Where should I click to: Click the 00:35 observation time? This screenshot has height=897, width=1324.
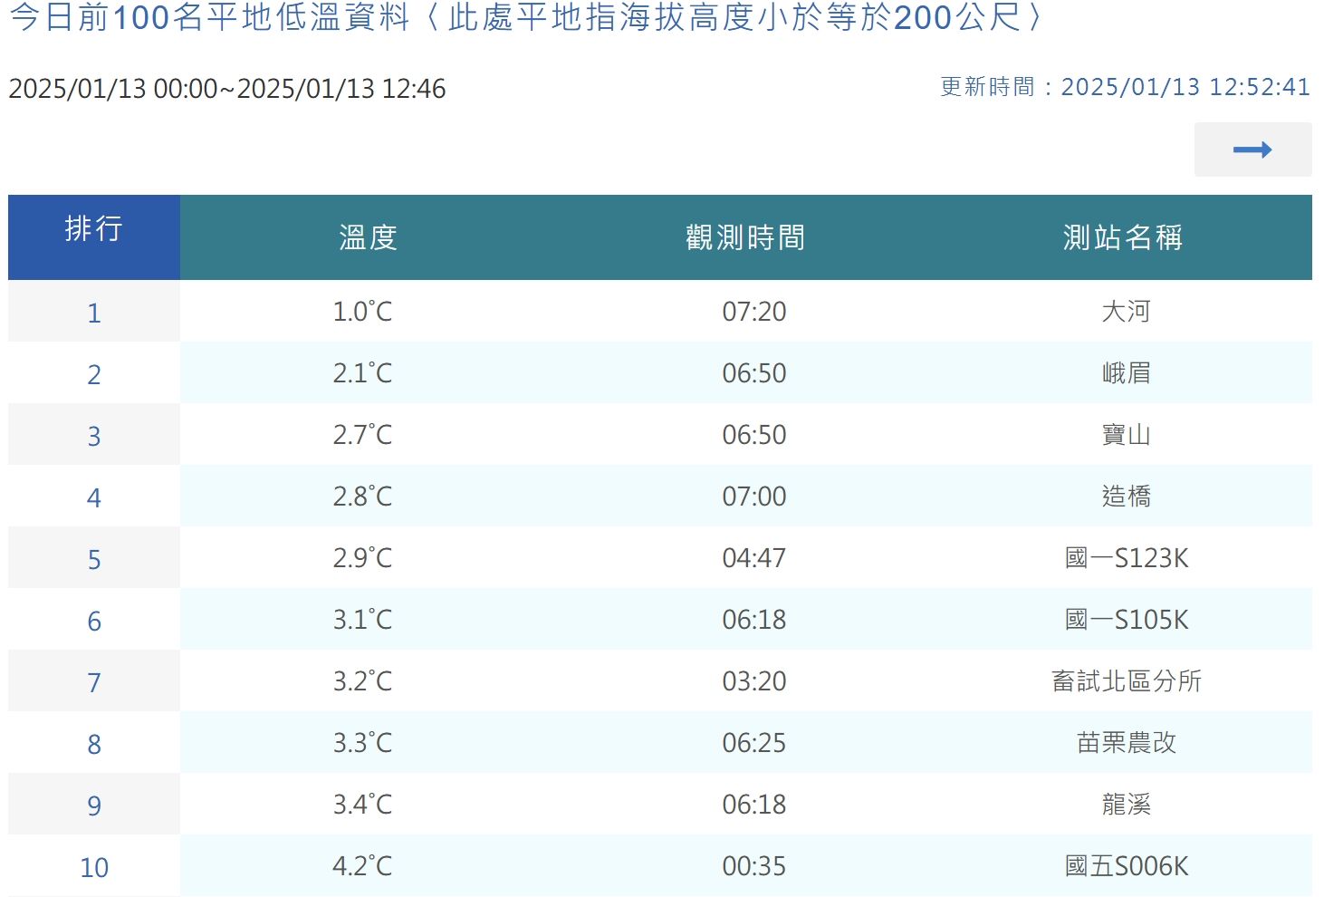(x=753, y=866)
